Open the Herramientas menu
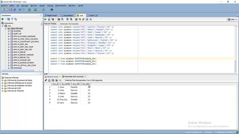This screenshot has width=239, height=134. click(61, 6)
